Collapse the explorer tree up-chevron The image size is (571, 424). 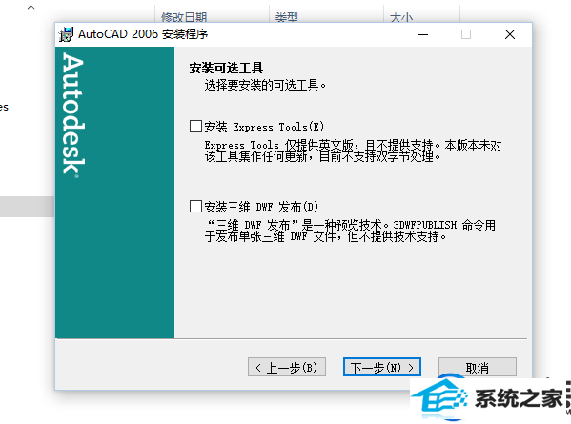31,8
